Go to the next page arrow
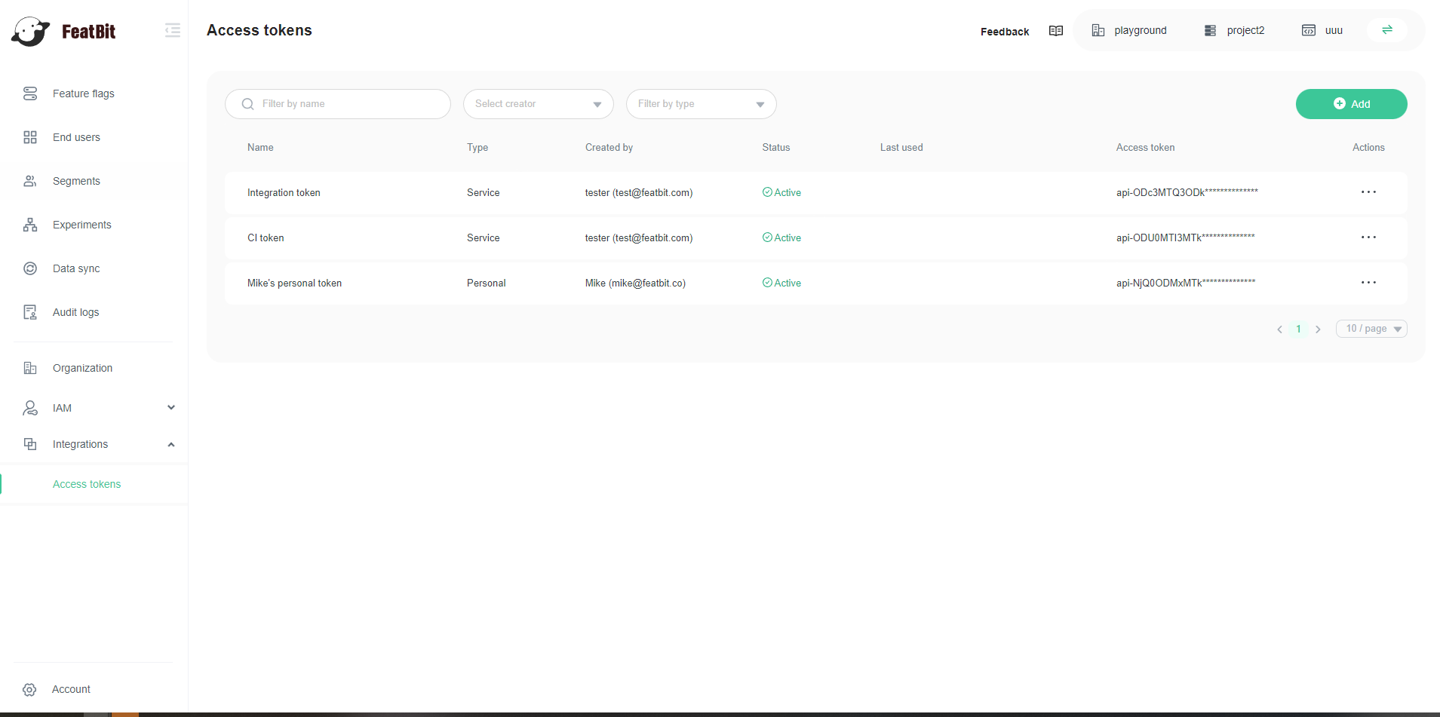This screenshot has width=1440, height=717. point(1318,329)
